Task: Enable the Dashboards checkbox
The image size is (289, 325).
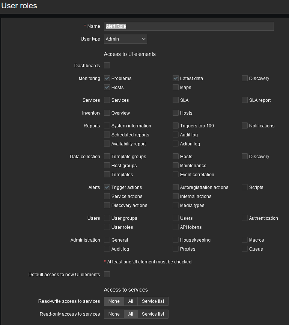Action: [107, 65]
